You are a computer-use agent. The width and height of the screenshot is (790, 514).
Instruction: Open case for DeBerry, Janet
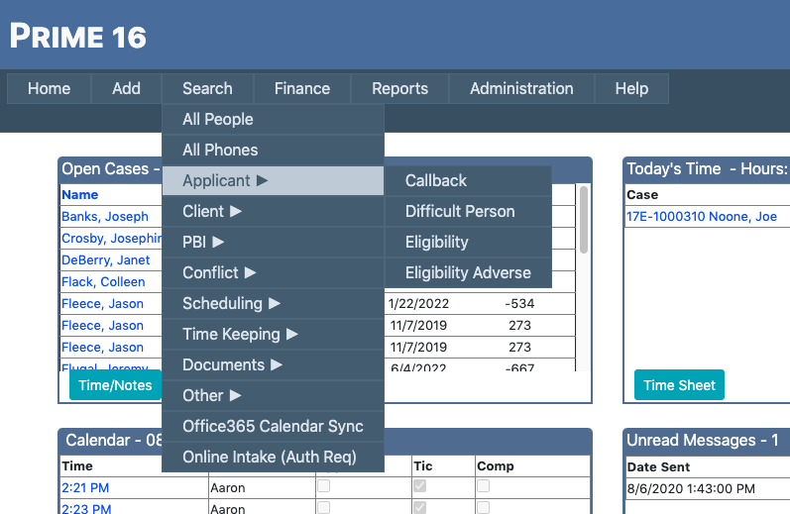105,259
